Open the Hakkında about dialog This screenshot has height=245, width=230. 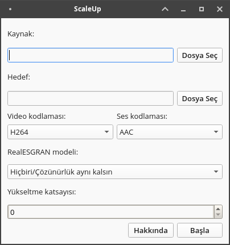tap(151, 230)
